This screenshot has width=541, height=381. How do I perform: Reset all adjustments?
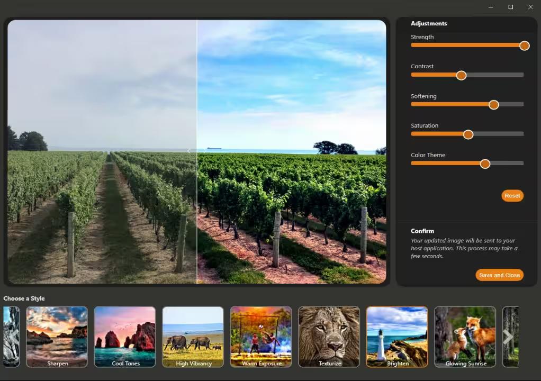pos(512,195)
